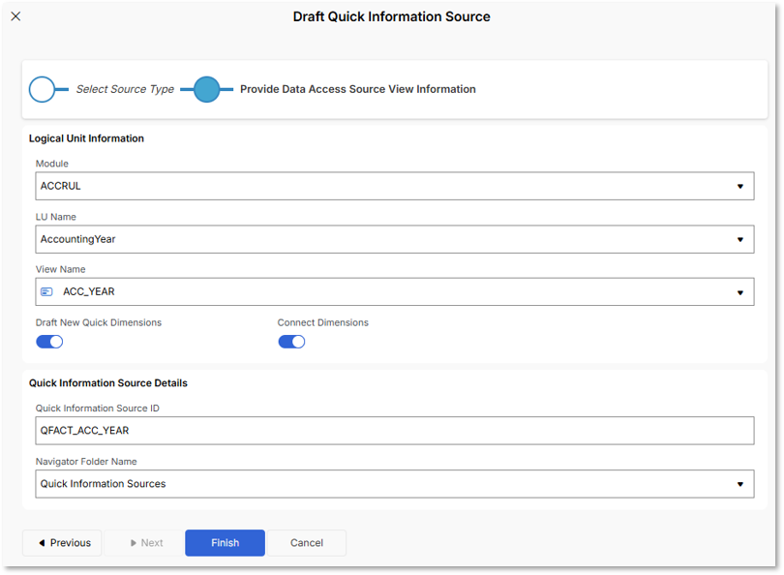Click the 'Draft New Quick Dimensions' label

click(99, 322)
